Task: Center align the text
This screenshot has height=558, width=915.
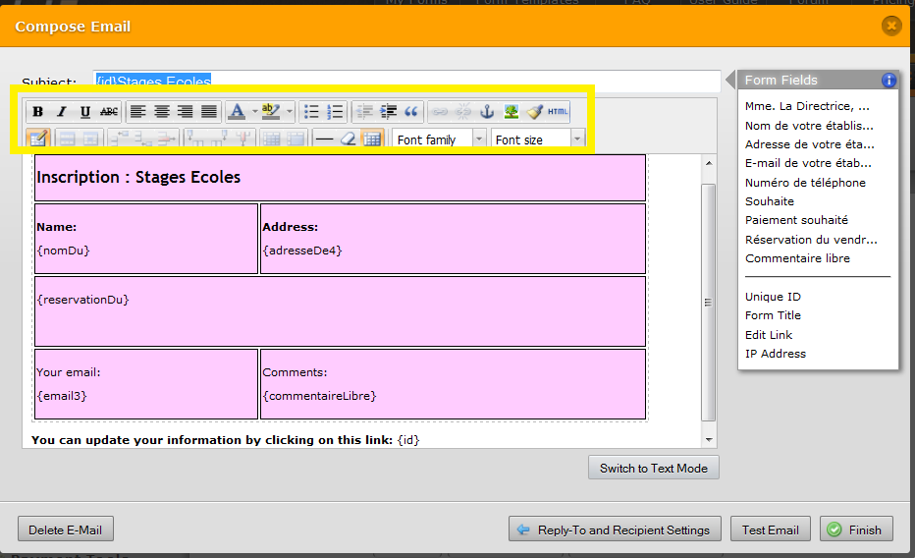Action: click(162, 112)
